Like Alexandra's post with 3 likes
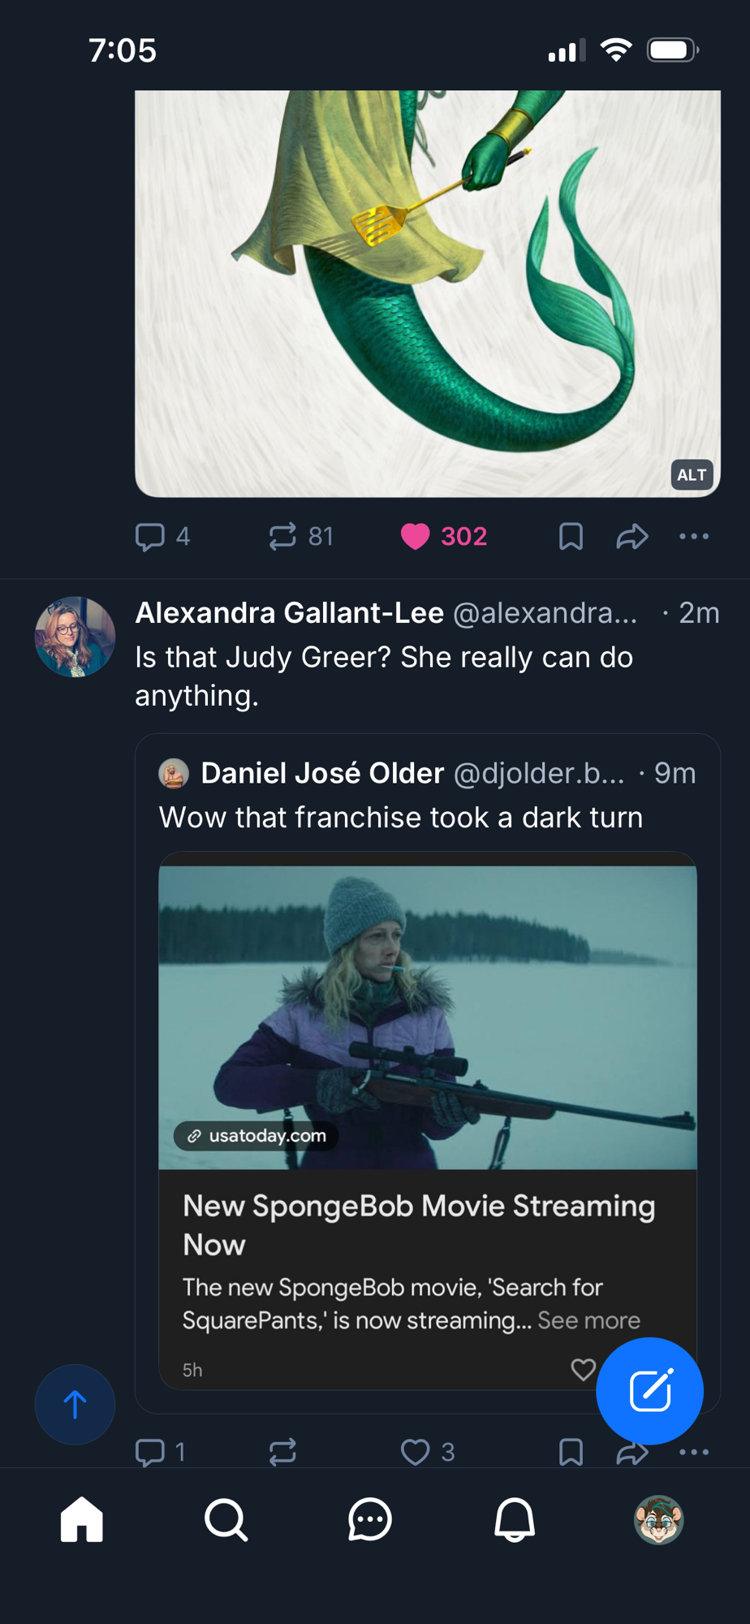 (416, 1452)
